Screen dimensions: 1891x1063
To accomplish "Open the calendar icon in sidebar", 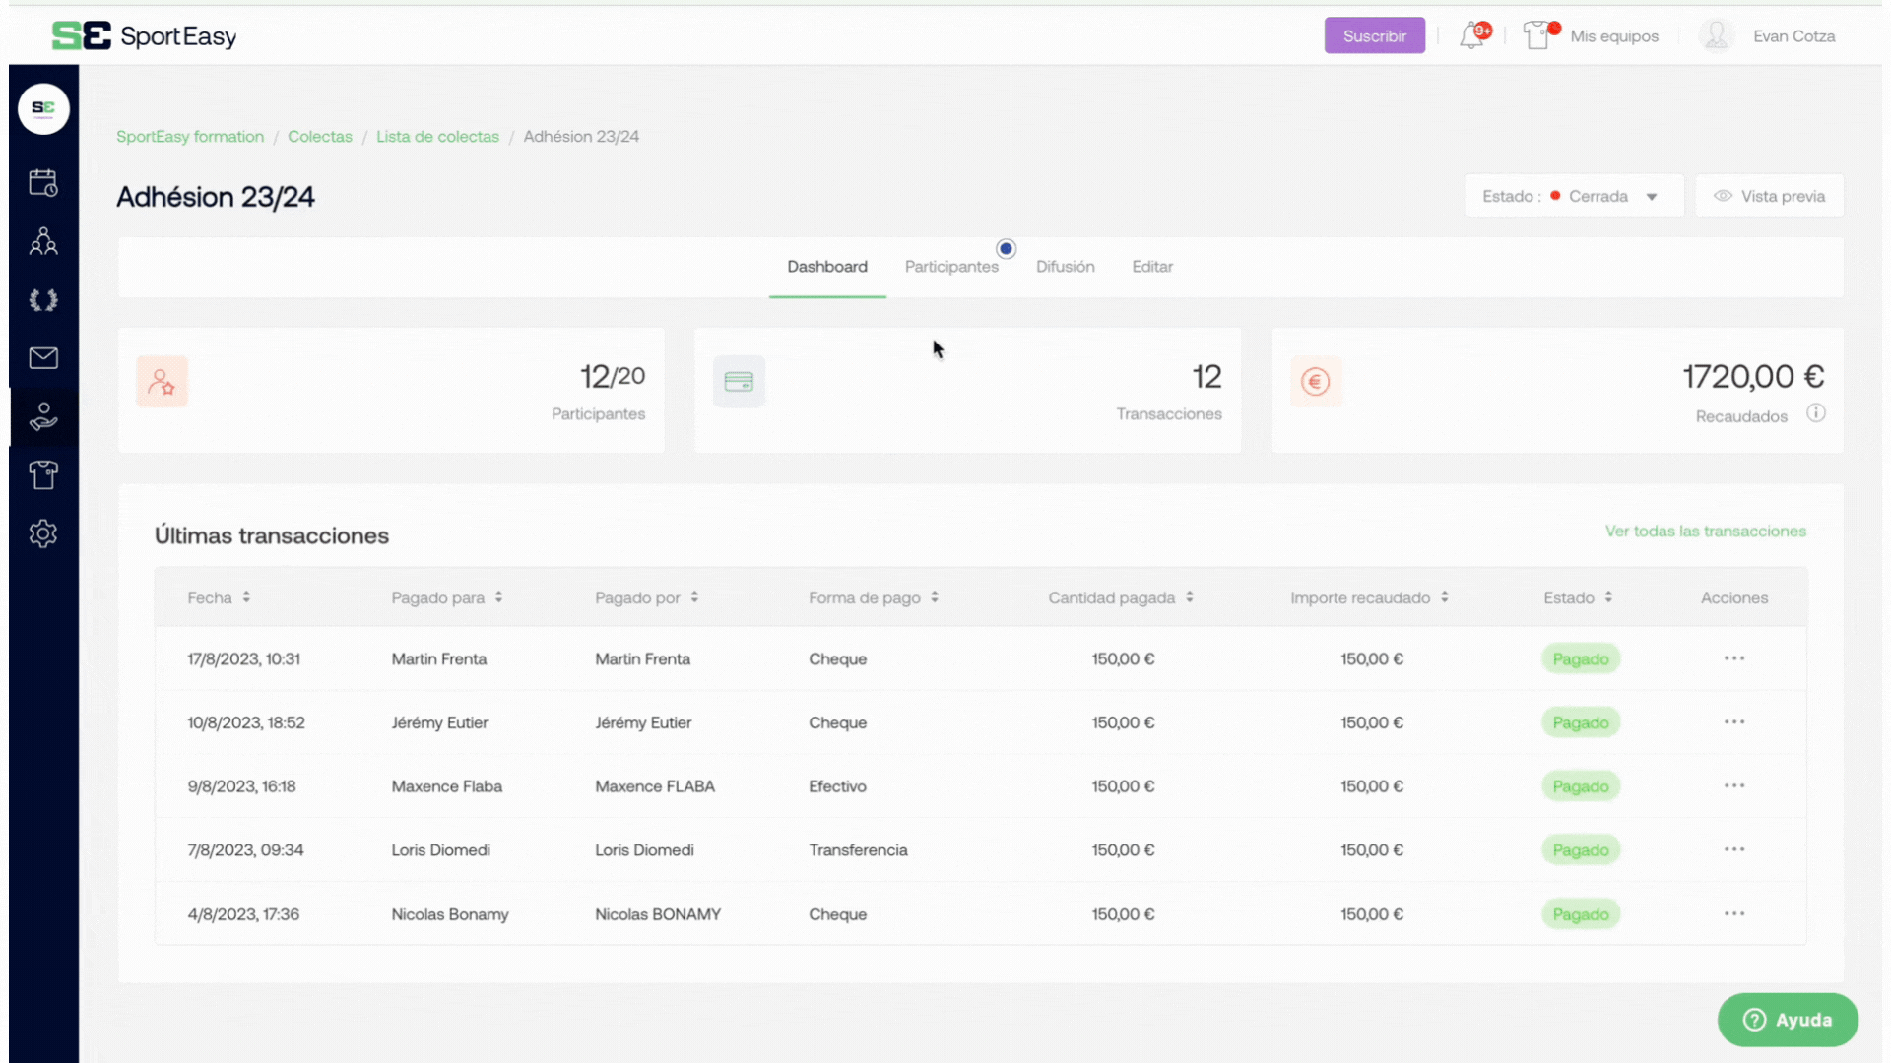I will [x=43, y=183].
